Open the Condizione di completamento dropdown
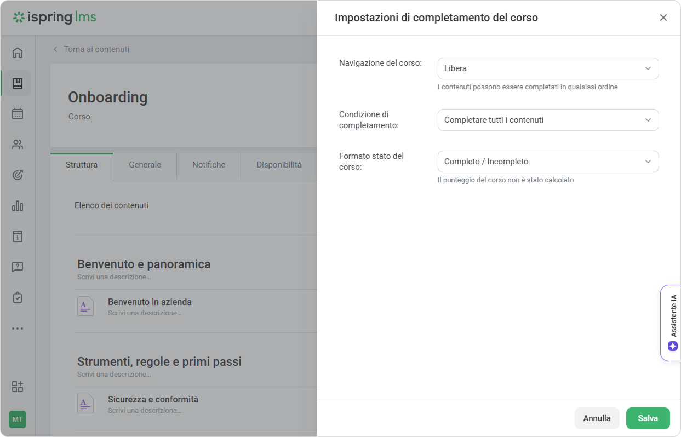 (548, 120)
